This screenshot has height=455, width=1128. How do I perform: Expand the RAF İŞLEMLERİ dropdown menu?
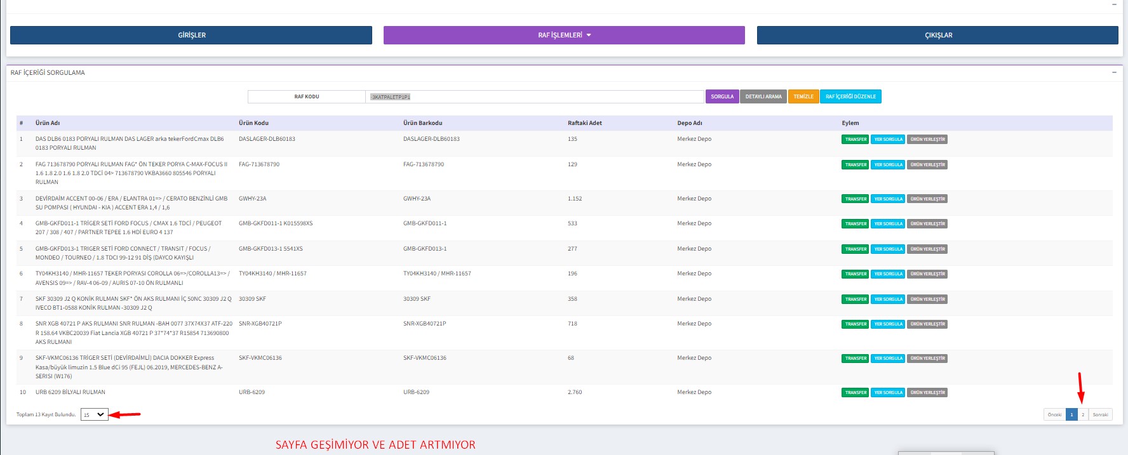(564, 36)
